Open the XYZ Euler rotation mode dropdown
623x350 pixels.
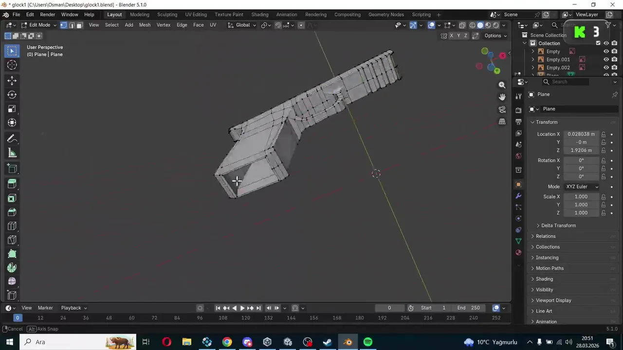coord(582,187)
